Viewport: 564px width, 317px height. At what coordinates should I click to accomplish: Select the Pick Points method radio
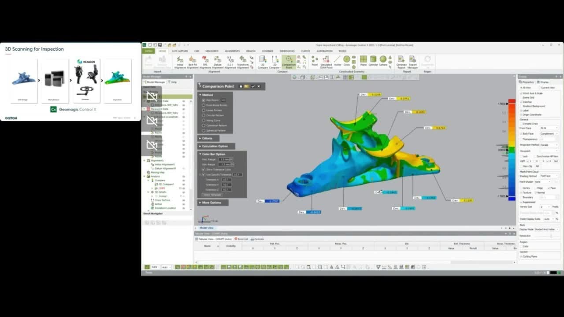point(204,100)
